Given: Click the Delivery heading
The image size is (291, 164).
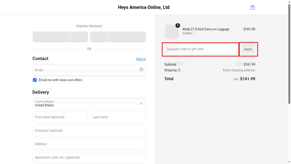Looking at the screenshot, I should click(41, 92).
